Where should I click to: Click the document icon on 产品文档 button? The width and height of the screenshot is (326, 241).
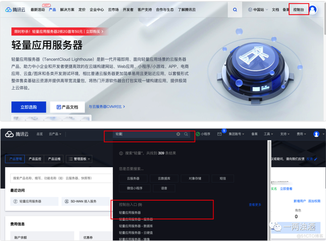click(59, 107)
